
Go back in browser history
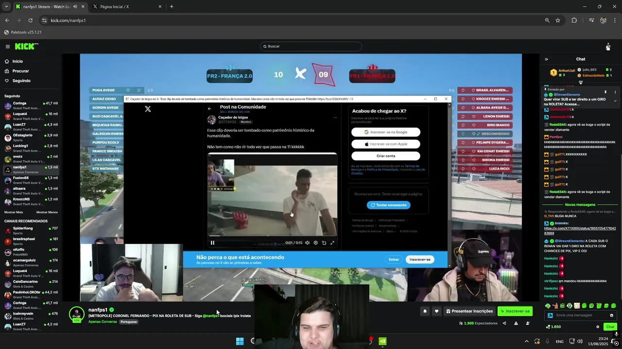click(7, 20)
